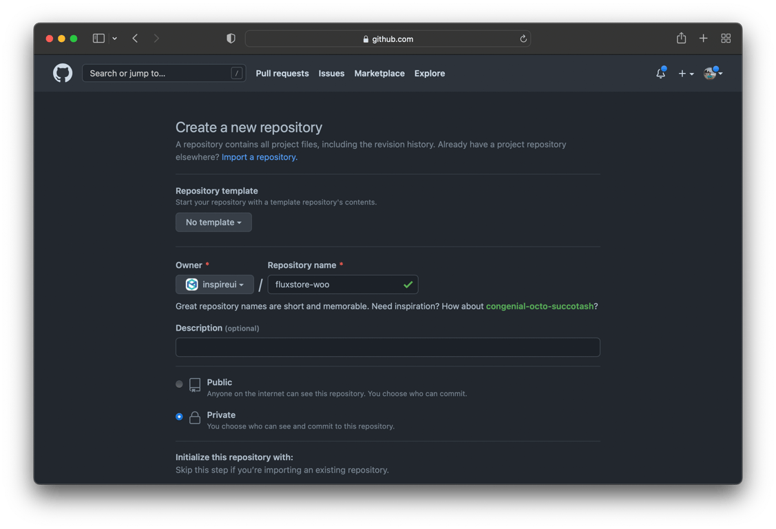Open Marketplace in the header
The height and width of the screenshot is (529, 776).
coord(379,73)
